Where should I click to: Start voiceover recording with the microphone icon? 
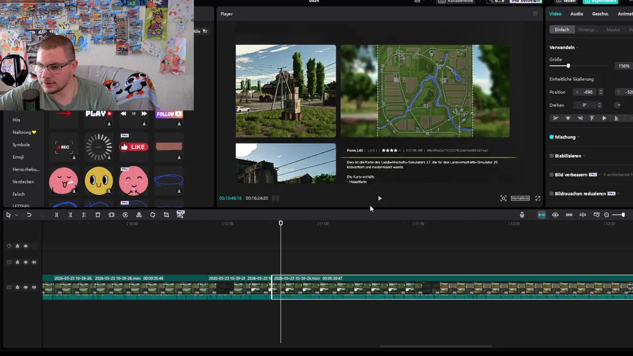click(522, 215)
